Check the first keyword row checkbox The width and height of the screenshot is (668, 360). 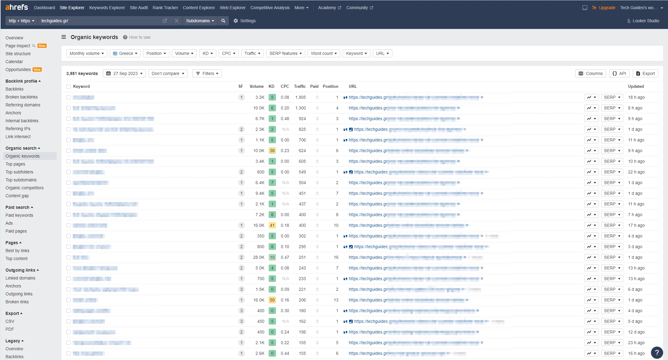[69, 97]
